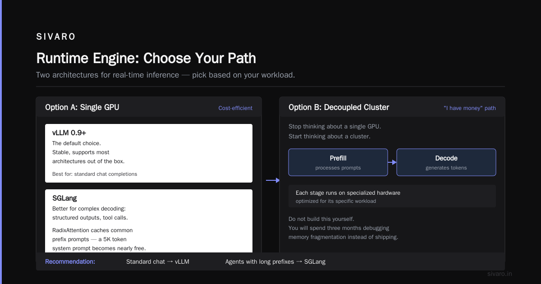
Task: Click 'prefix prompts — a 5K token' line
Action: (x=89, y=239)
